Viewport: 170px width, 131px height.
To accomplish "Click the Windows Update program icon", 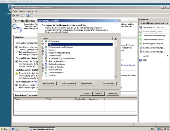I will point(46,70).
